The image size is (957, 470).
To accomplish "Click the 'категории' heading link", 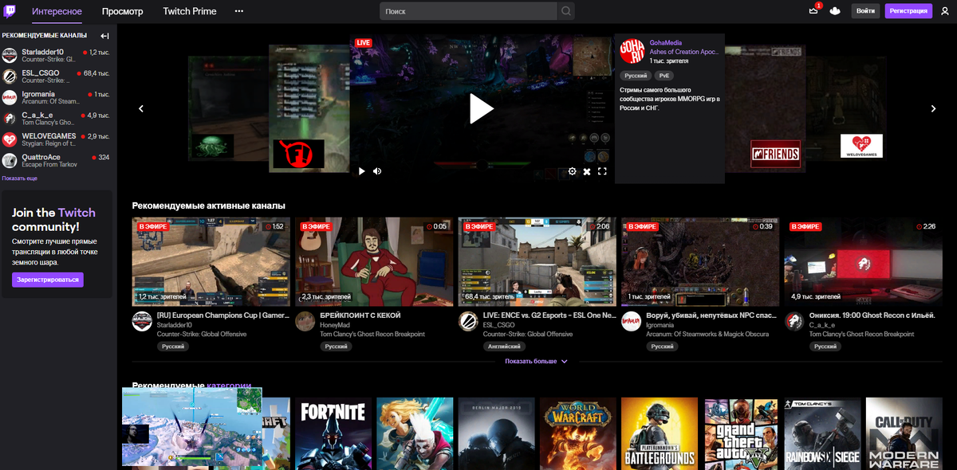I will pos(229,386).
